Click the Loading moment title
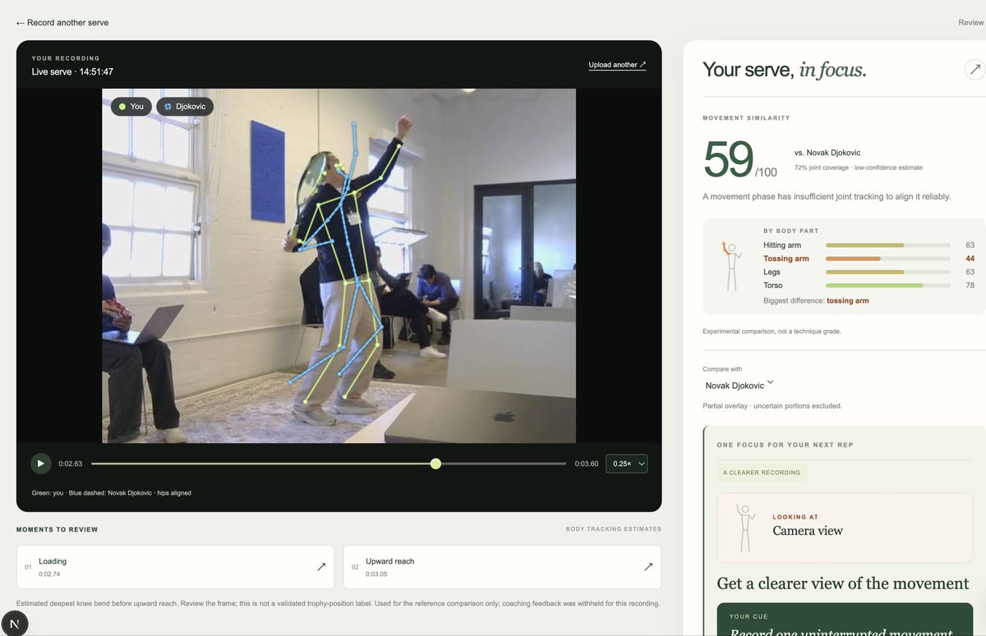 point(53,561)
